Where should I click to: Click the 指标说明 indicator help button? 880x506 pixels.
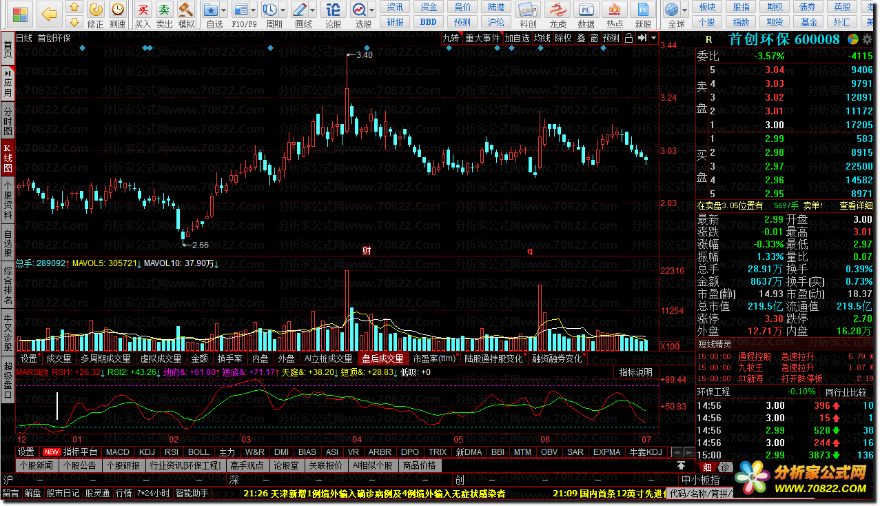point(635,372)
